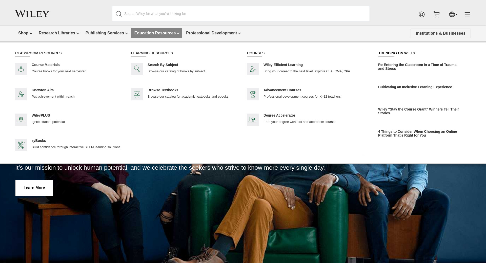Open Stay the Course Grant Winners article
This screenshot has width=486, height=263.
click(418, 111)
